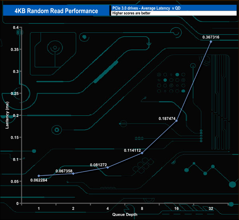
Task: Click the 0.114112 data point marker
Action: (x=142, y=153)
